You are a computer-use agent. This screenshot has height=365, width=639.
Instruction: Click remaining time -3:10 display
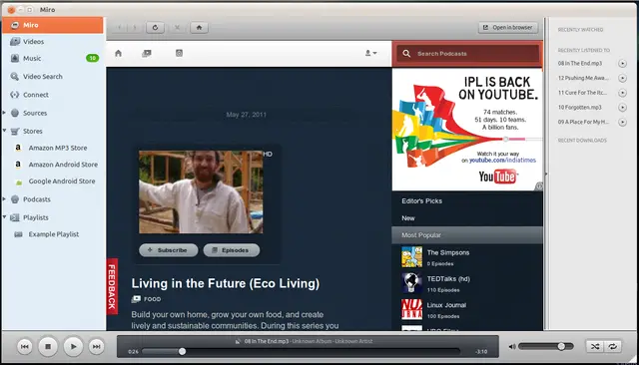pyautogui.click(x=481, y=352)
